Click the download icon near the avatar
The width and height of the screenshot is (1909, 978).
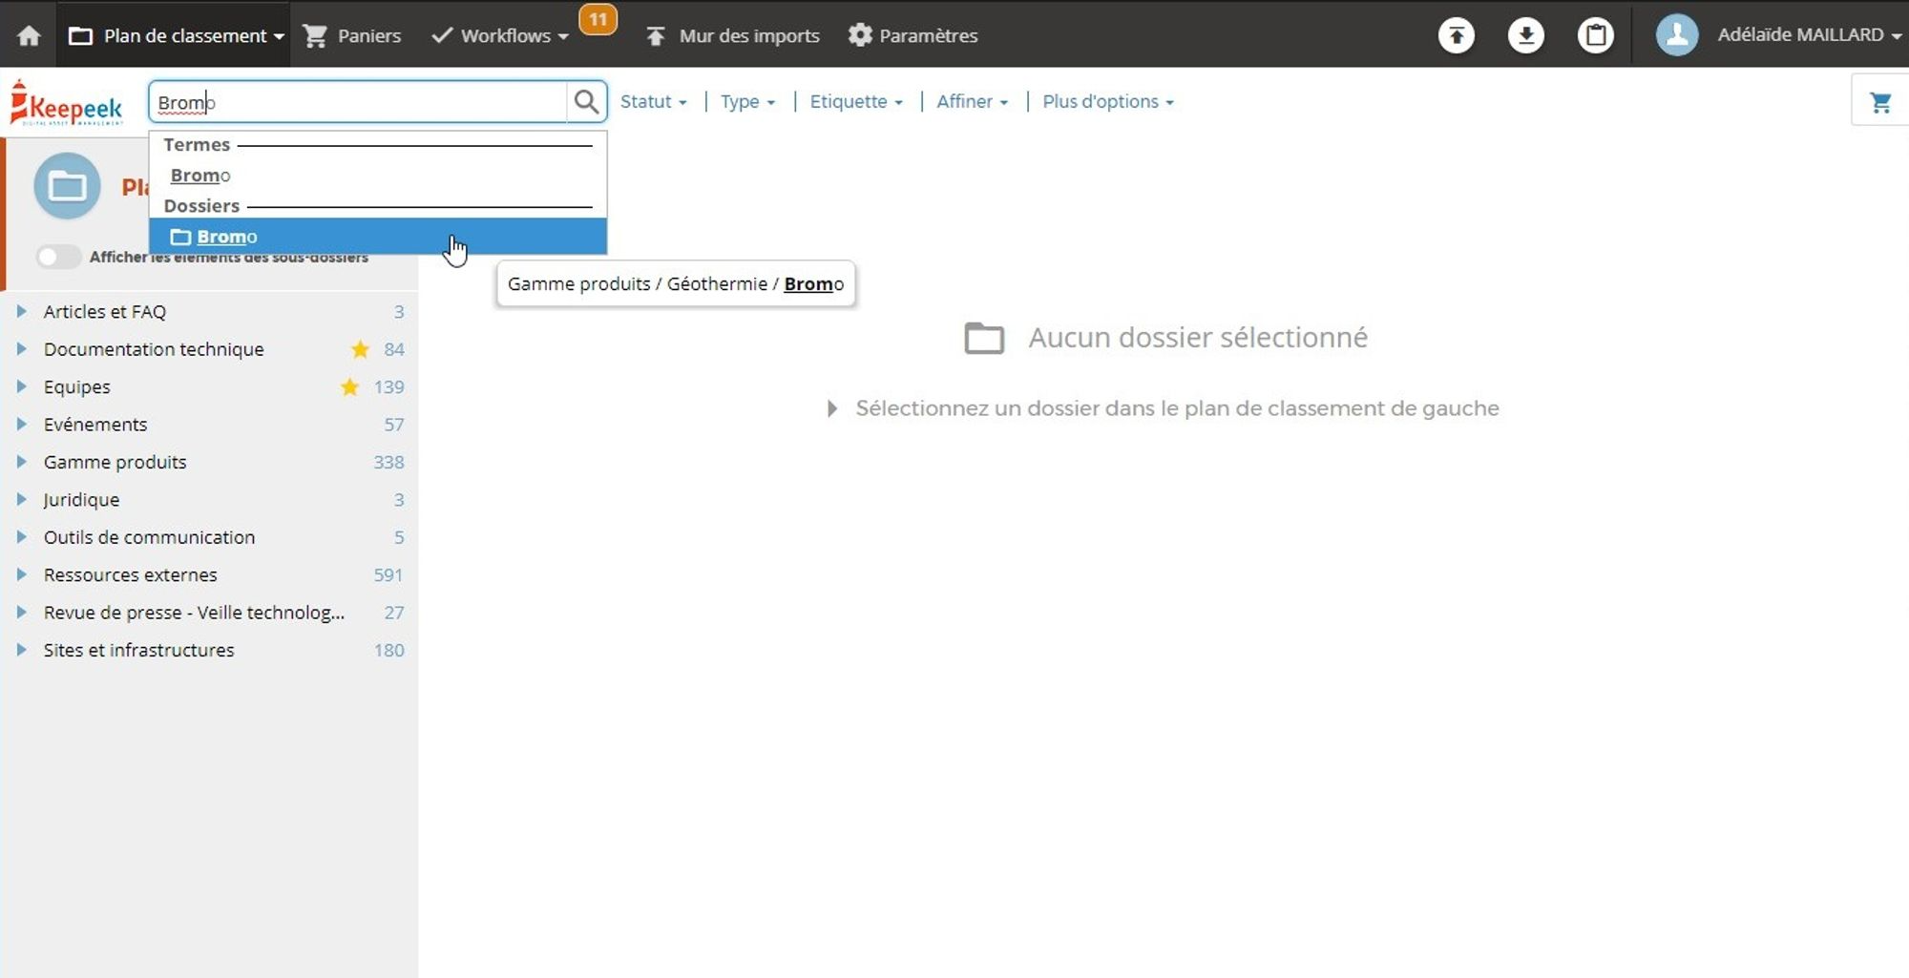(x=1525, y=34)
